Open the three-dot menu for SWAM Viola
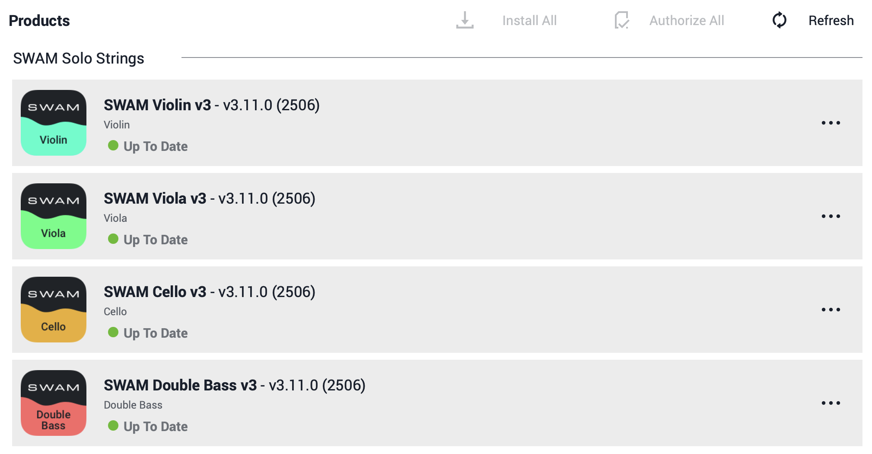 831,216
